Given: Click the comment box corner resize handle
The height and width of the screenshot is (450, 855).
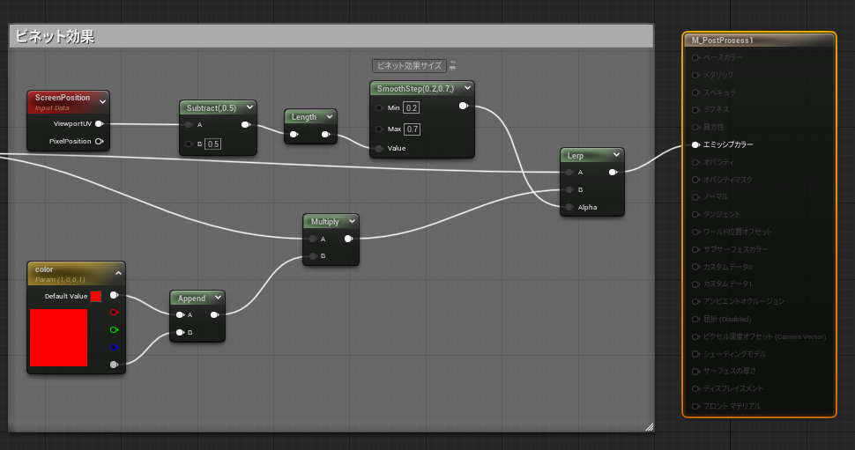Looking at the screenshot, I should [649, 426].
